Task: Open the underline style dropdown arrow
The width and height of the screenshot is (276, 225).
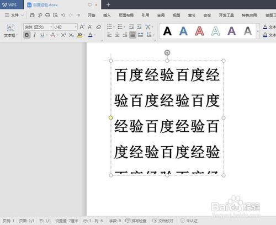Action: pyautogui.click(x=47, y=35)
